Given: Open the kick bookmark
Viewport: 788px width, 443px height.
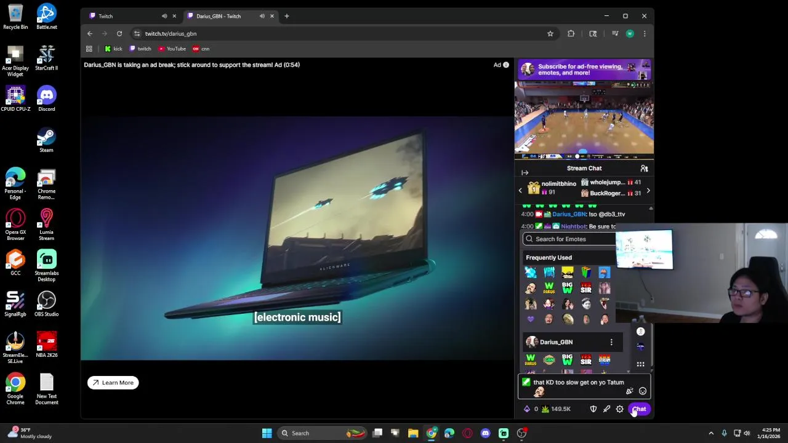Looking at the screenshot, I should click(x=113, y=49).
